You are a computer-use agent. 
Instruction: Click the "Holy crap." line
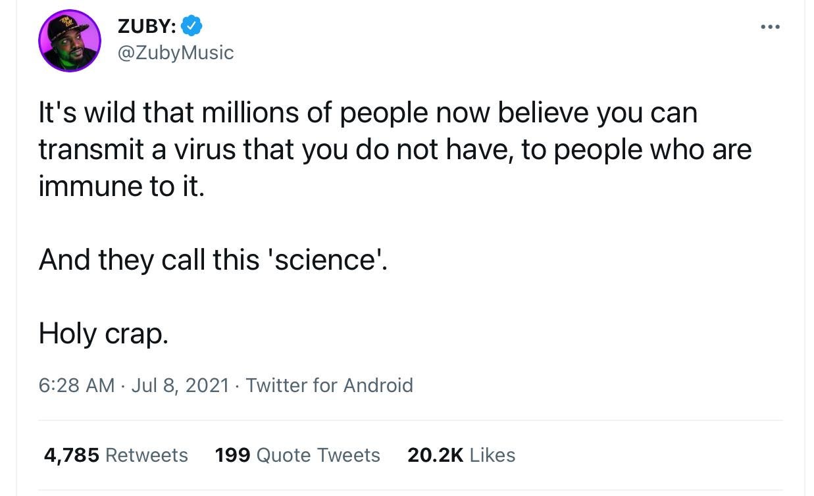click(104, 334)
